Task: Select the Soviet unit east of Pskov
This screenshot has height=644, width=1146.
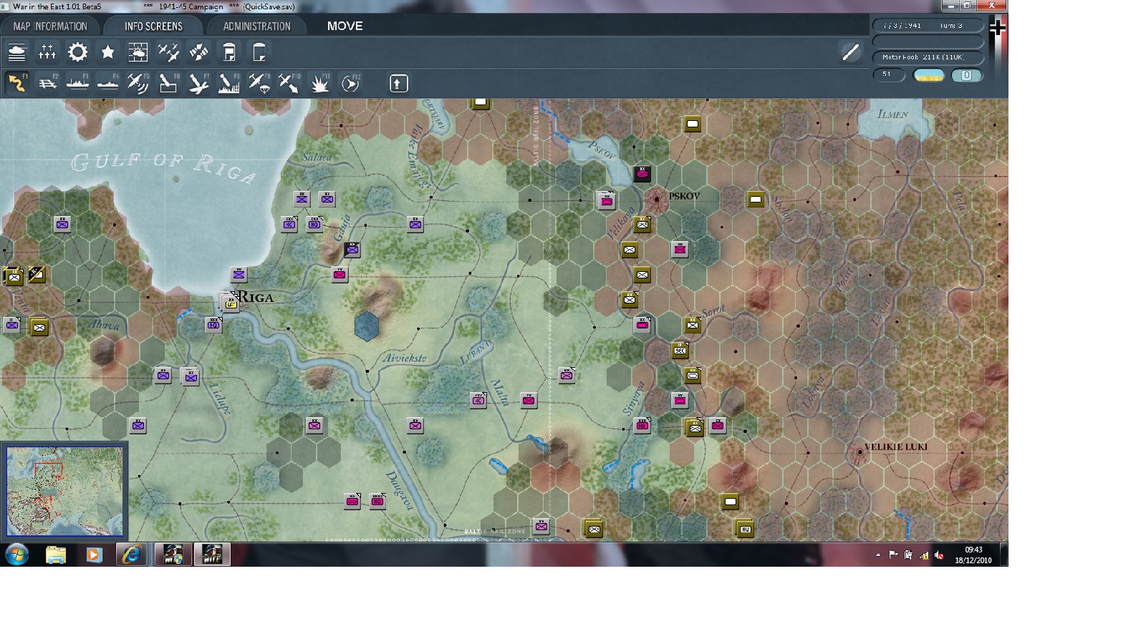Action: (756, 199)
